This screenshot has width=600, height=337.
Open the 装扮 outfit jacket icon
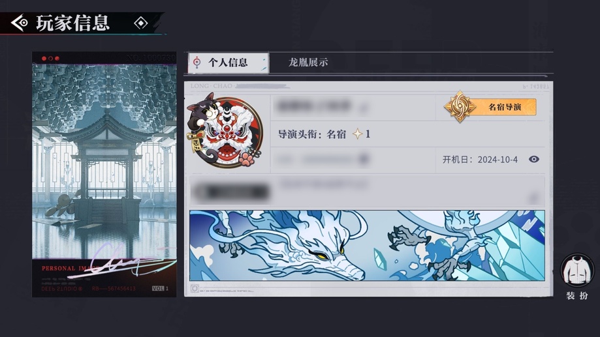(x=577, y=270)
